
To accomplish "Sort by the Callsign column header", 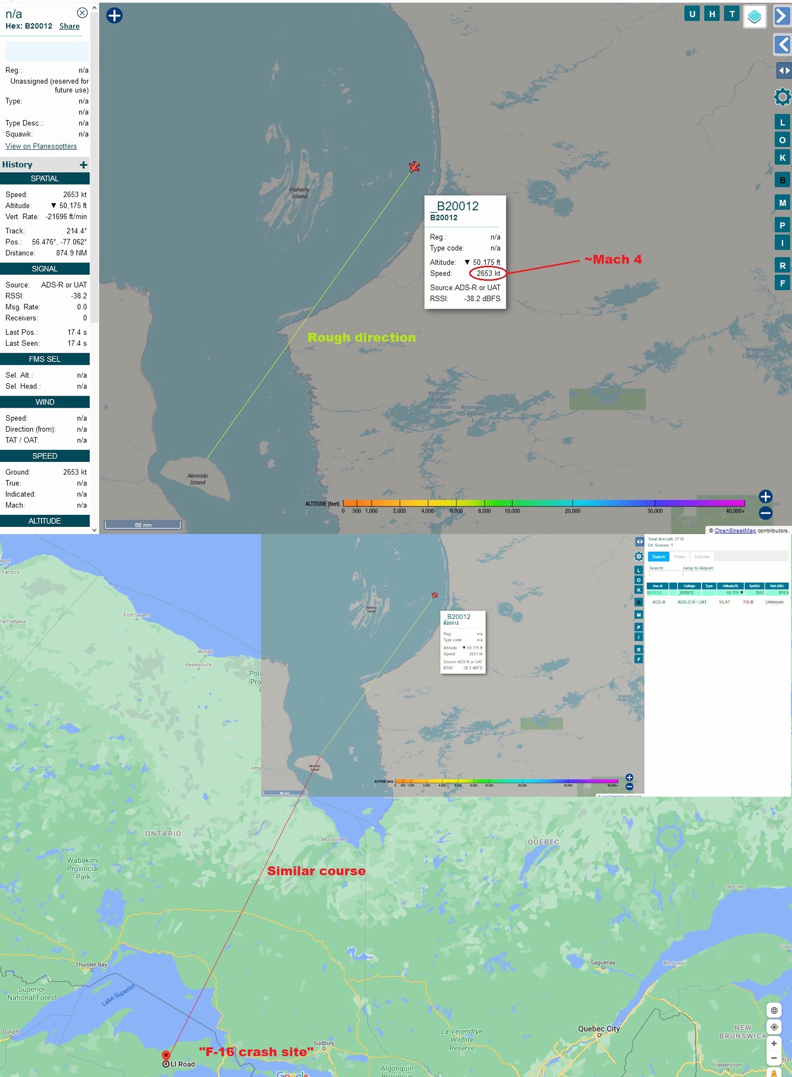I will point(690,586).
